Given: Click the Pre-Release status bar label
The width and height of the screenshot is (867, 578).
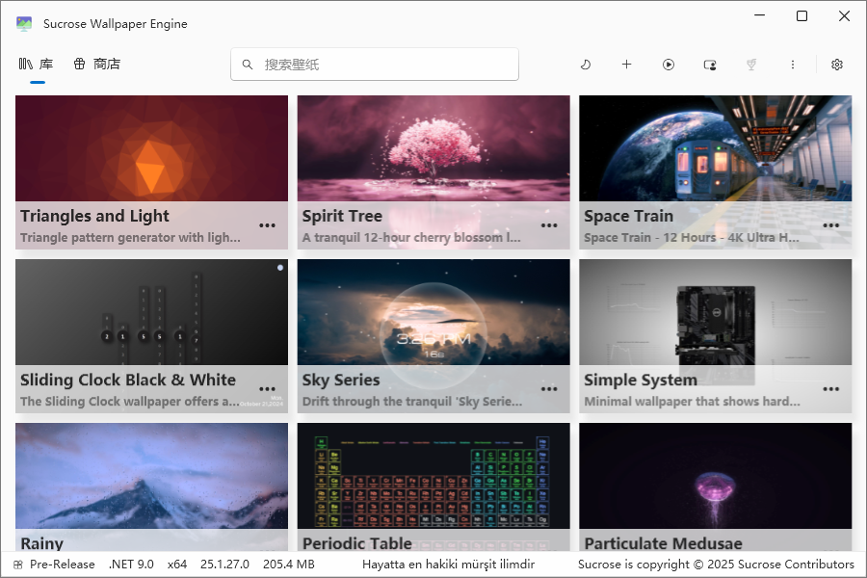Looking at the screenshot, I should click(x=62, y=565).
